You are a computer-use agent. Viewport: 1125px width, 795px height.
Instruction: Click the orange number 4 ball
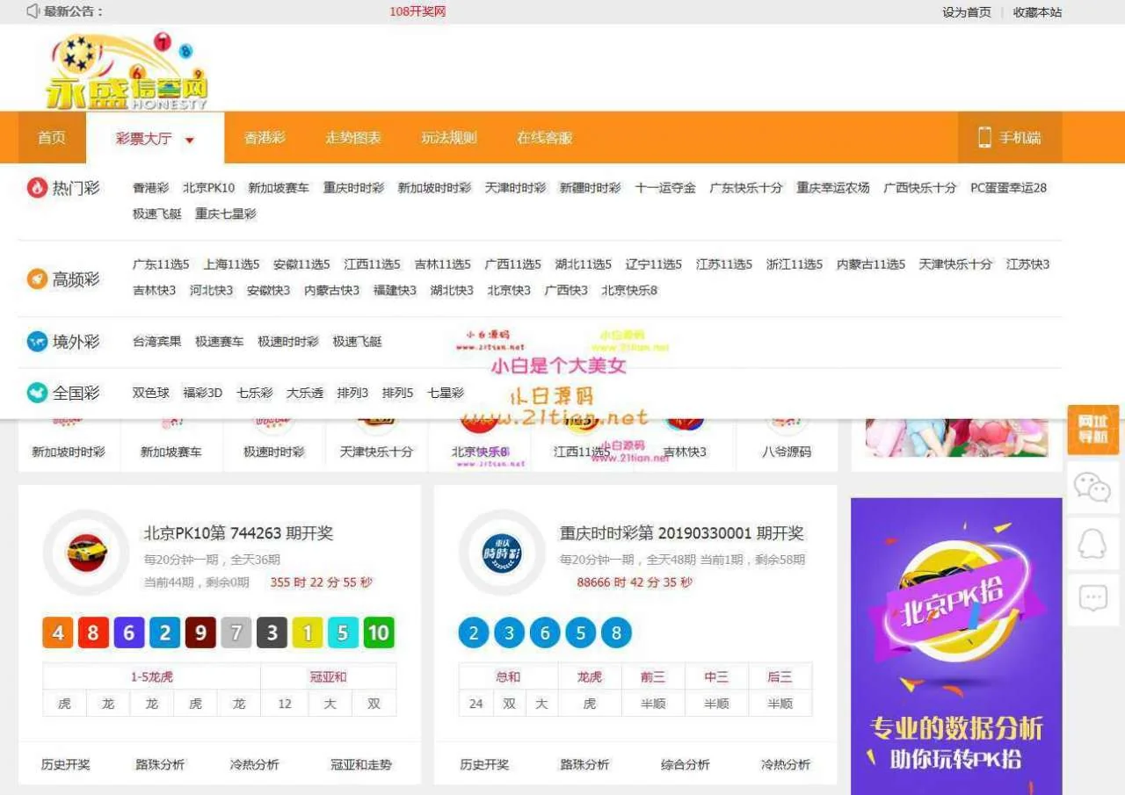[58, 632]
